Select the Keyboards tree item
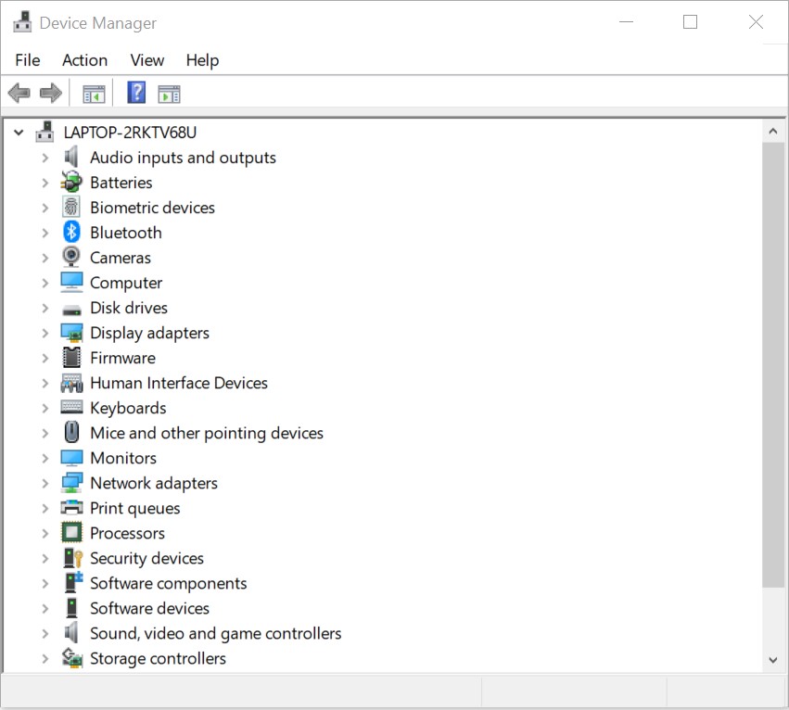Image resolution: width=789 pixels, height=710 pixels. click(128, 407)
